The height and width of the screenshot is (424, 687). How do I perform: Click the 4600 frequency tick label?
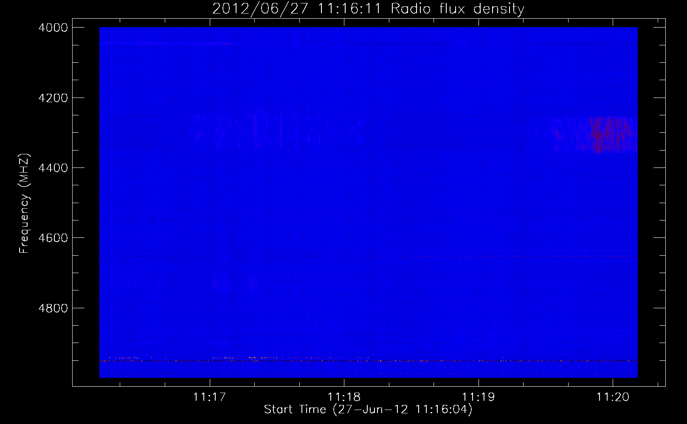pos(53,238)
